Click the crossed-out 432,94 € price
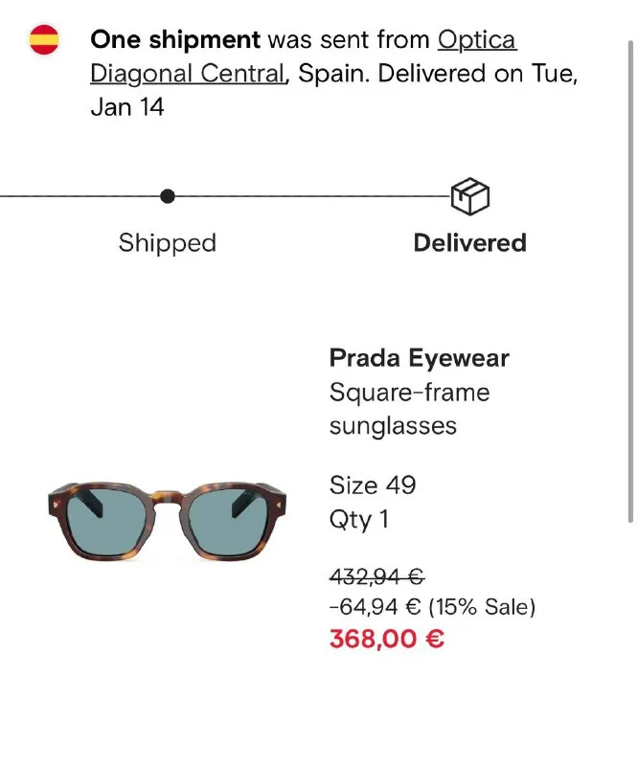Screen dimensions: 638x766 coord(376,576)
